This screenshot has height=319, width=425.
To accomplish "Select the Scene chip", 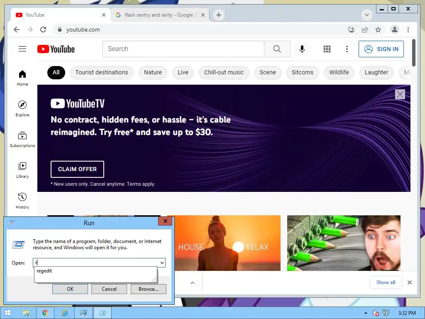I will pyautogui.click(x=268, y=72).
